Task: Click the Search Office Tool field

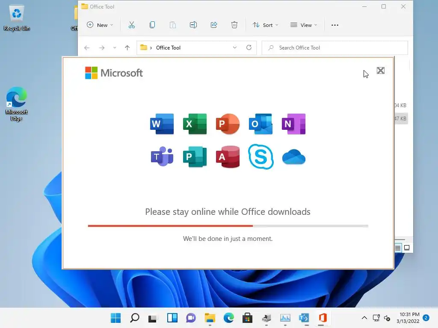Action: pyautogui.click(x=334, y=48)
